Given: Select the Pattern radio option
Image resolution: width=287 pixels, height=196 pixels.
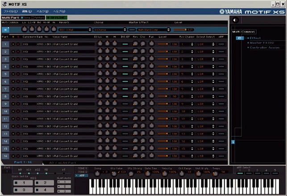Looking at the screenshot, I should (33, 17).
